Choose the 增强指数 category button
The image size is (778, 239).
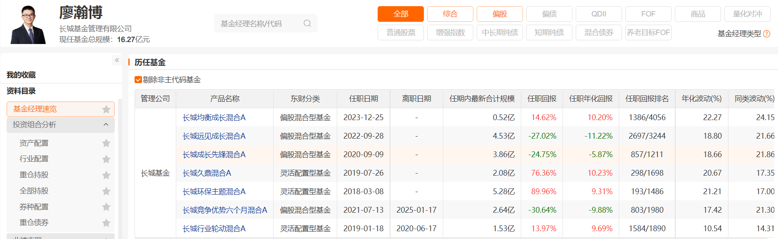(450, 32)
